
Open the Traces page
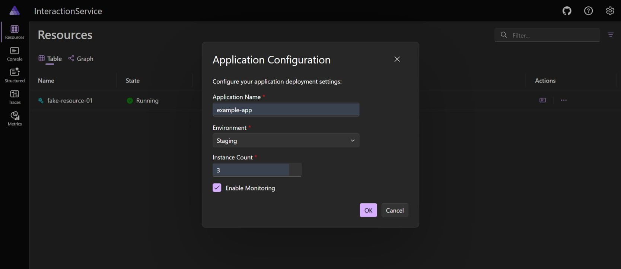15,97
